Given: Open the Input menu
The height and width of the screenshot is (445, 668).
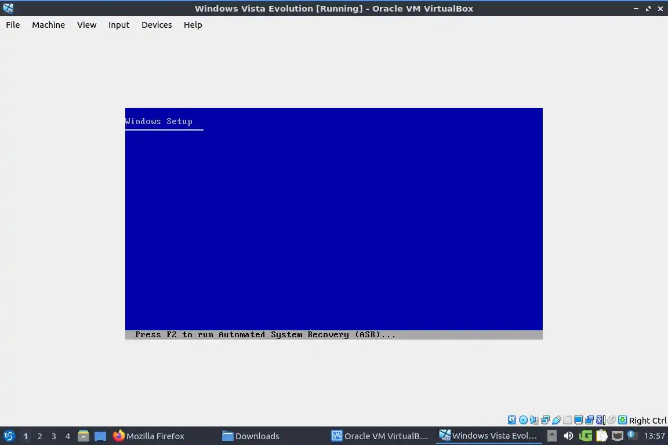Looking at the screenshot, I should [x=119, y=25].
